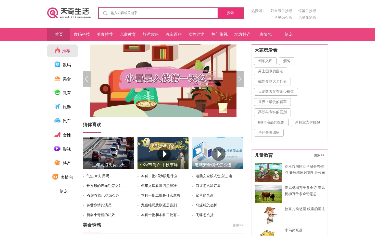This screenshot has height=236, width=375.
Task: Open the 旅游攻略 navigation tab
Action: [x=151, y=35]
